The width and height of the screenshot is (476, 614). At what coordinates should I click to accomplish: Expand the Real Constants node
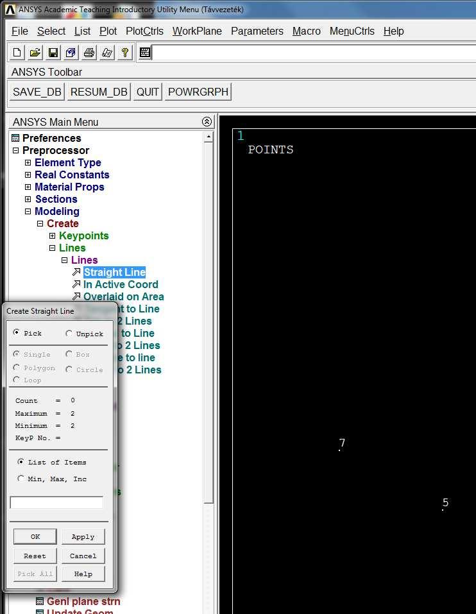click(28, 175)
